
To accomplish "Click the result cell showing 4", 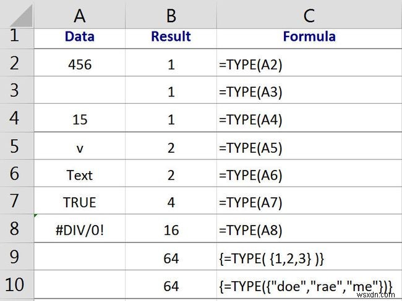I will coord(171,203).
